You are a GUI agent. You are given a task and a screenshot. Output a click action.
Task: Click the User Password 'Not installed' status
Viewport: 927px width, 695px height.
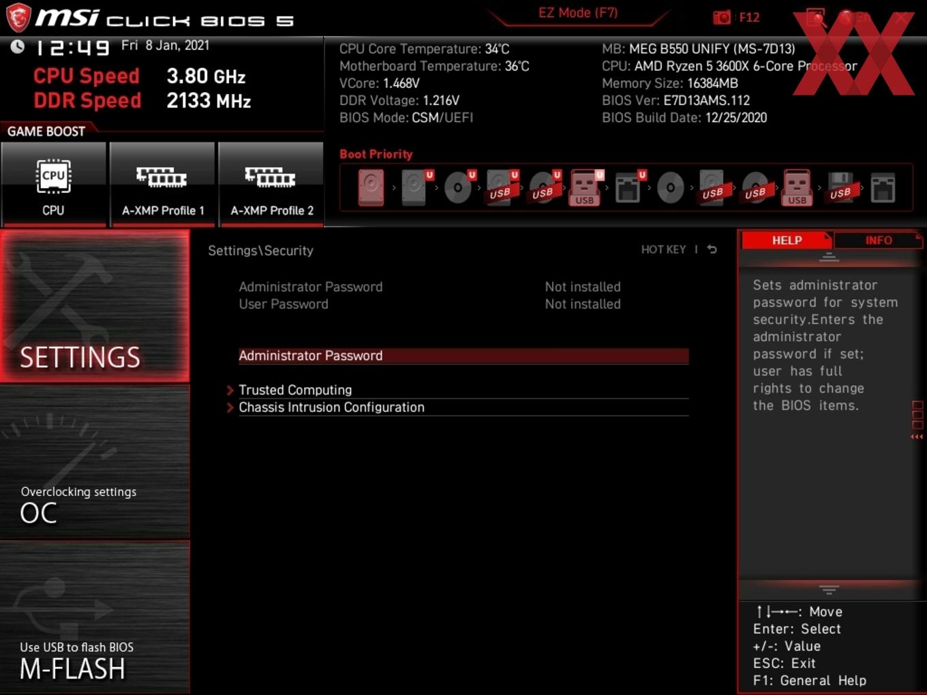tap(583, 304)
